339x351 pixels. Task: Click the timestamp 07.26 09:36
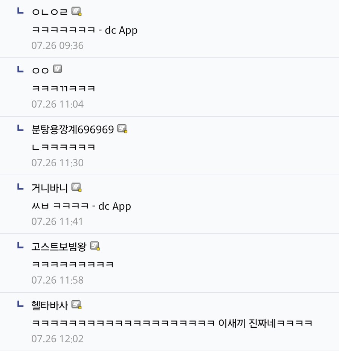(x=57, y=45)
